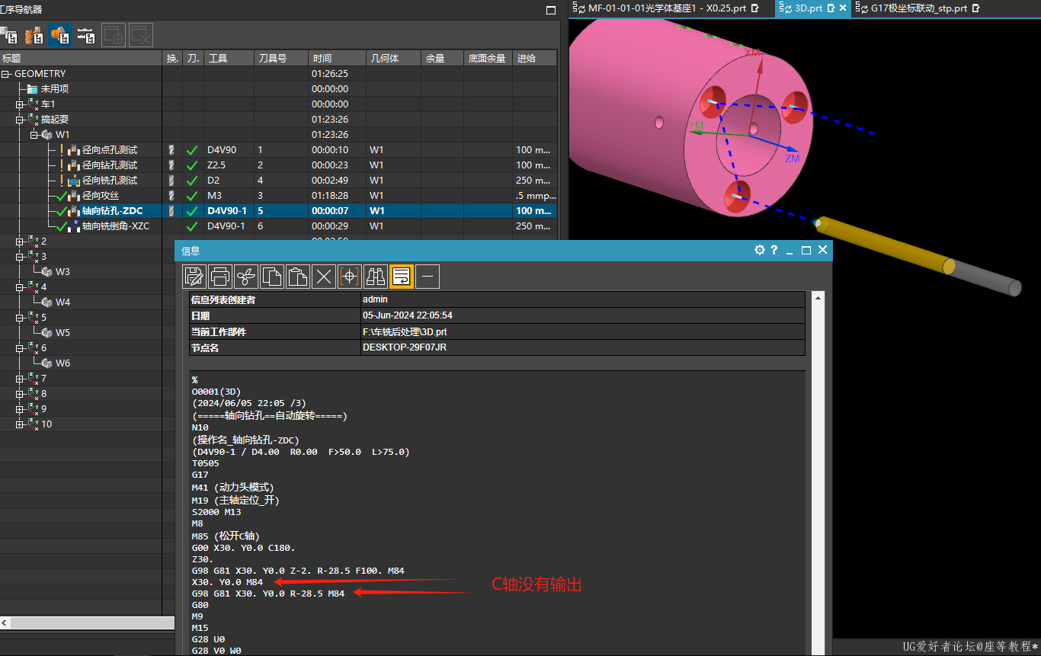The width and height of the screenshot is (1041, 656).
Task: Maximize the 工序导航器 panel square icon
Action: (x=551, y=10)
